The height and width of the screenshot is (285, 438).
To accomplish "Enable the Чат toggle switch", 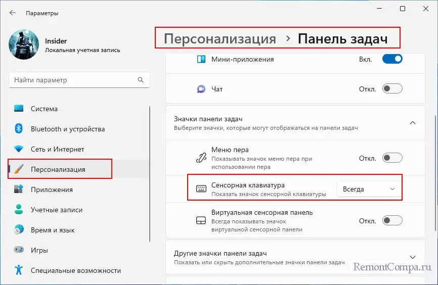I will point(392,89).
